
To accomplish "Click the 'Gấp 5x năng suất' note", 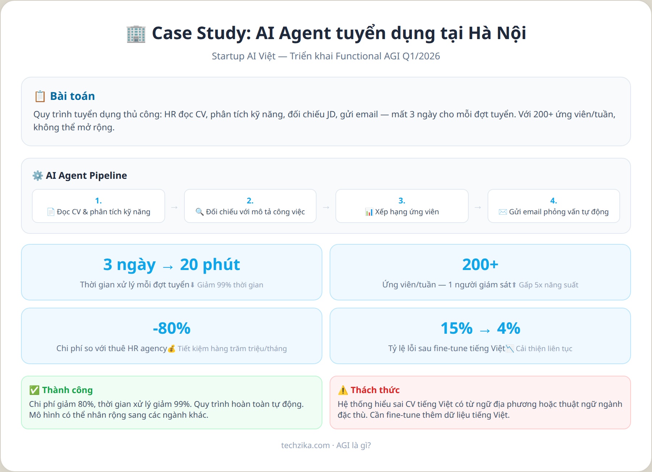I will [x=548, y=285].
